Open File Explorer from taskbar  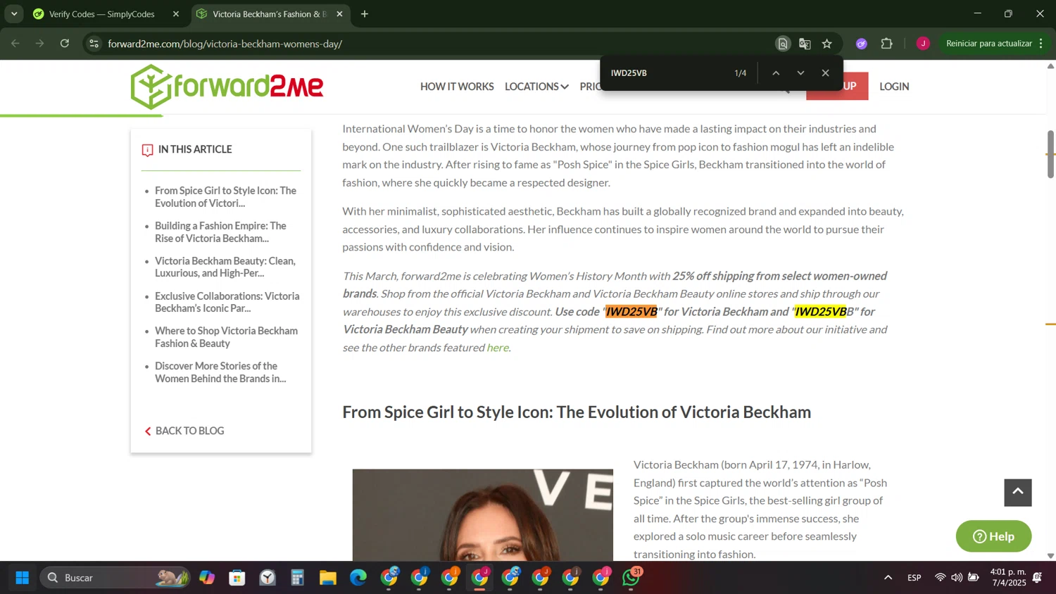(x=328, y=578)
